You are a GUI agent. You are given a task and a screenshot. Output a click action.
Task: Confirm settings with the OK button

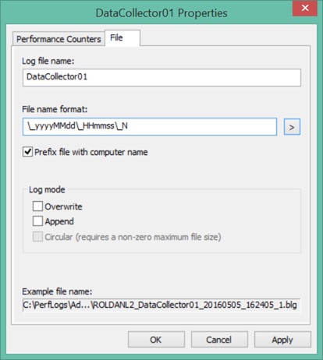(156, 340)
